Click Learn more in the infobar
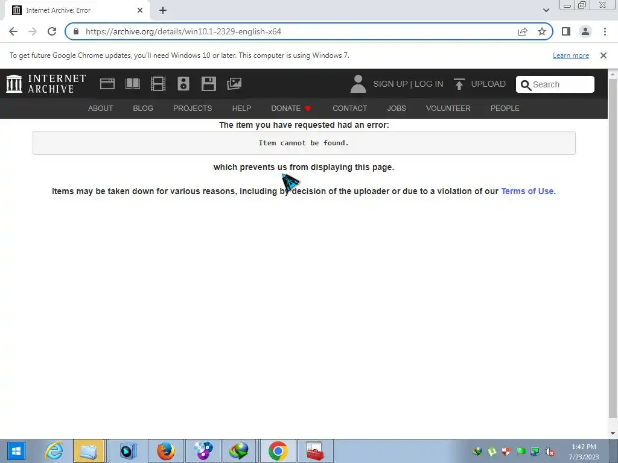Viewport: 618px width, 463px height. [571, 55]
